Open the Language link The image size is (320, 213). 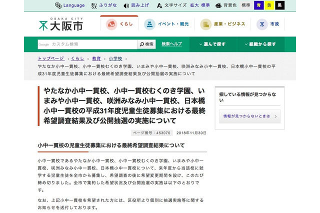[x=74, y=5]
